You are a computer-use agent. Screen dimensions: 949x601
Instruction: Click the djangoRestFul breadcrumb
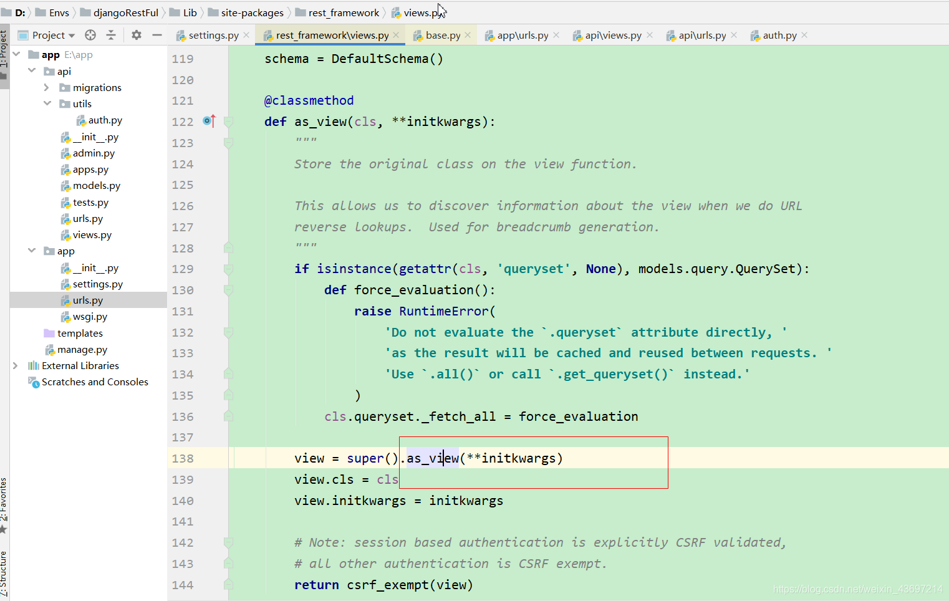pyautogui.click(x=120, y=12)
